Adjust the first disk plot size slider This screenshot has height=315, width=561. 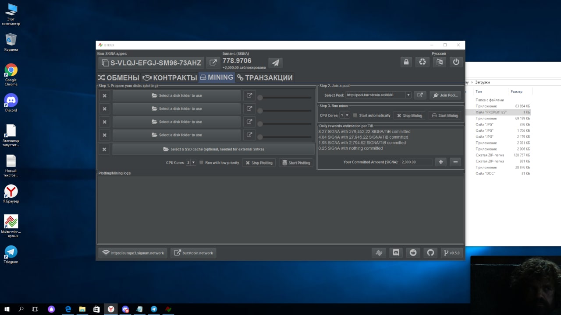(285, 98)
